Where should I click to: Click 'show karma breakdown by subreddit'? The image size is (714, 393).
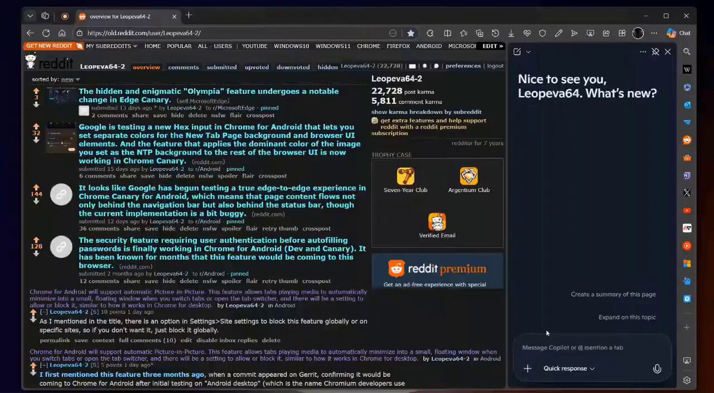pyautogui.click(x=427, y=112)
